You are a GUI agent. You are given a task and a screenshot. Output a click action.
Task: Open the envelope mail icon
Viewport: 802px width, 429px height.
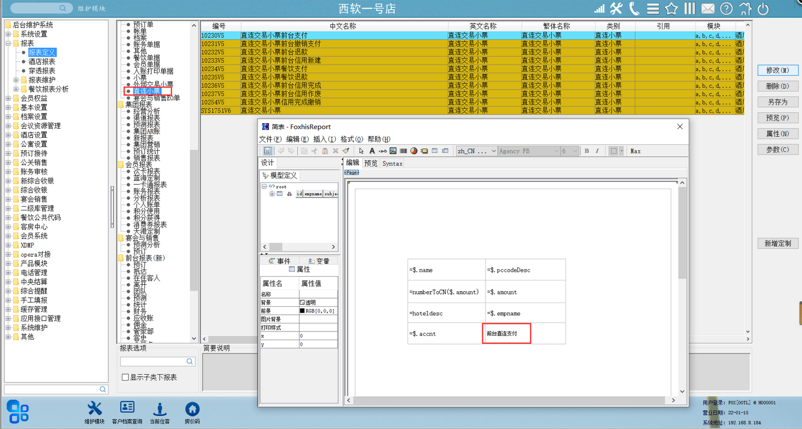coord(708,9)
